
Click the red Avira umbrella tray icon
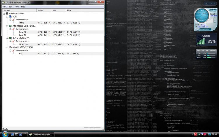point(196,134)
